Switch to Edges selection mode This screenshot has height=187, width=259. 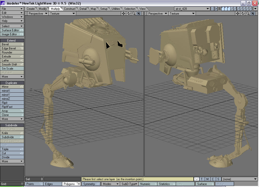(x=53, y=184)
